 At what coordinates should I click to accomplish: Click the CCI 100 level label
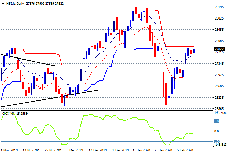tap(217, 121)
